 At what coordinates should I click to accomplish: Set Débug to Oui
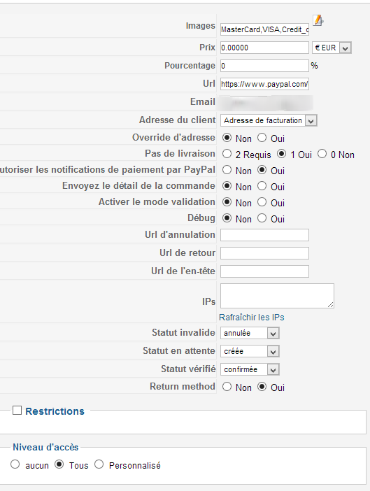262,218
